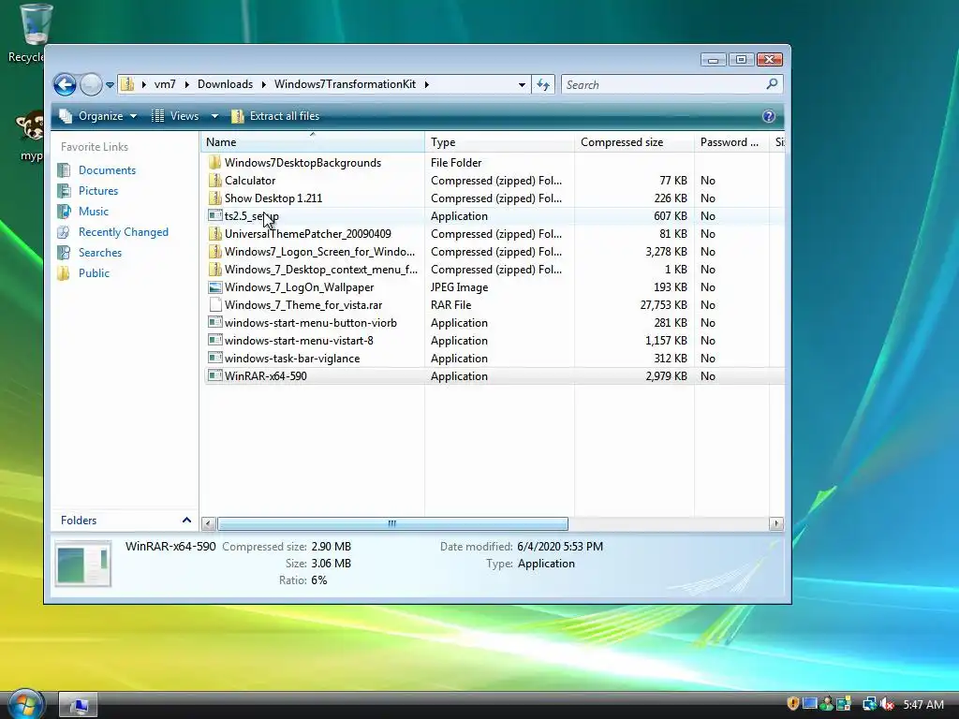Select Windows7_Logon_Screen zip icon
Image resolution: width=959 pixels, height=719 pixels.
214,251
